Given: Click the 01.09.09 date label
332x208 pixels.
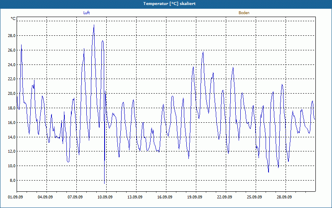Looking at the screenshot, I should [15, 197].
